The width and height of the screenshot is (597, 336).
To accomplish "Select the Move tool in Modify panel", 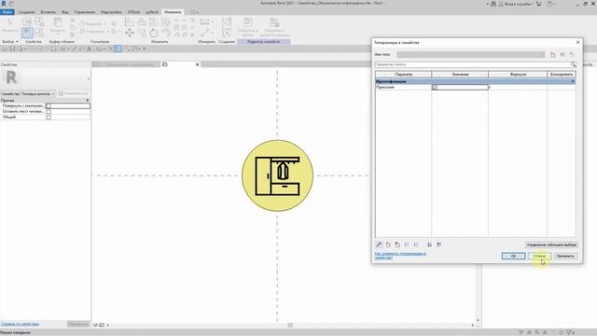I will coord(130,34).
